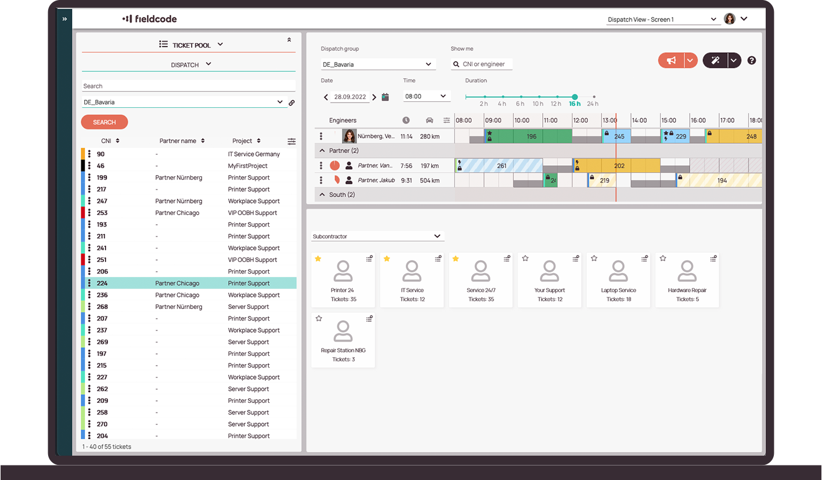Screen dimensions: 822x480
Task: Toggle favorite star on Repair Station NBG
Action: 318,318
